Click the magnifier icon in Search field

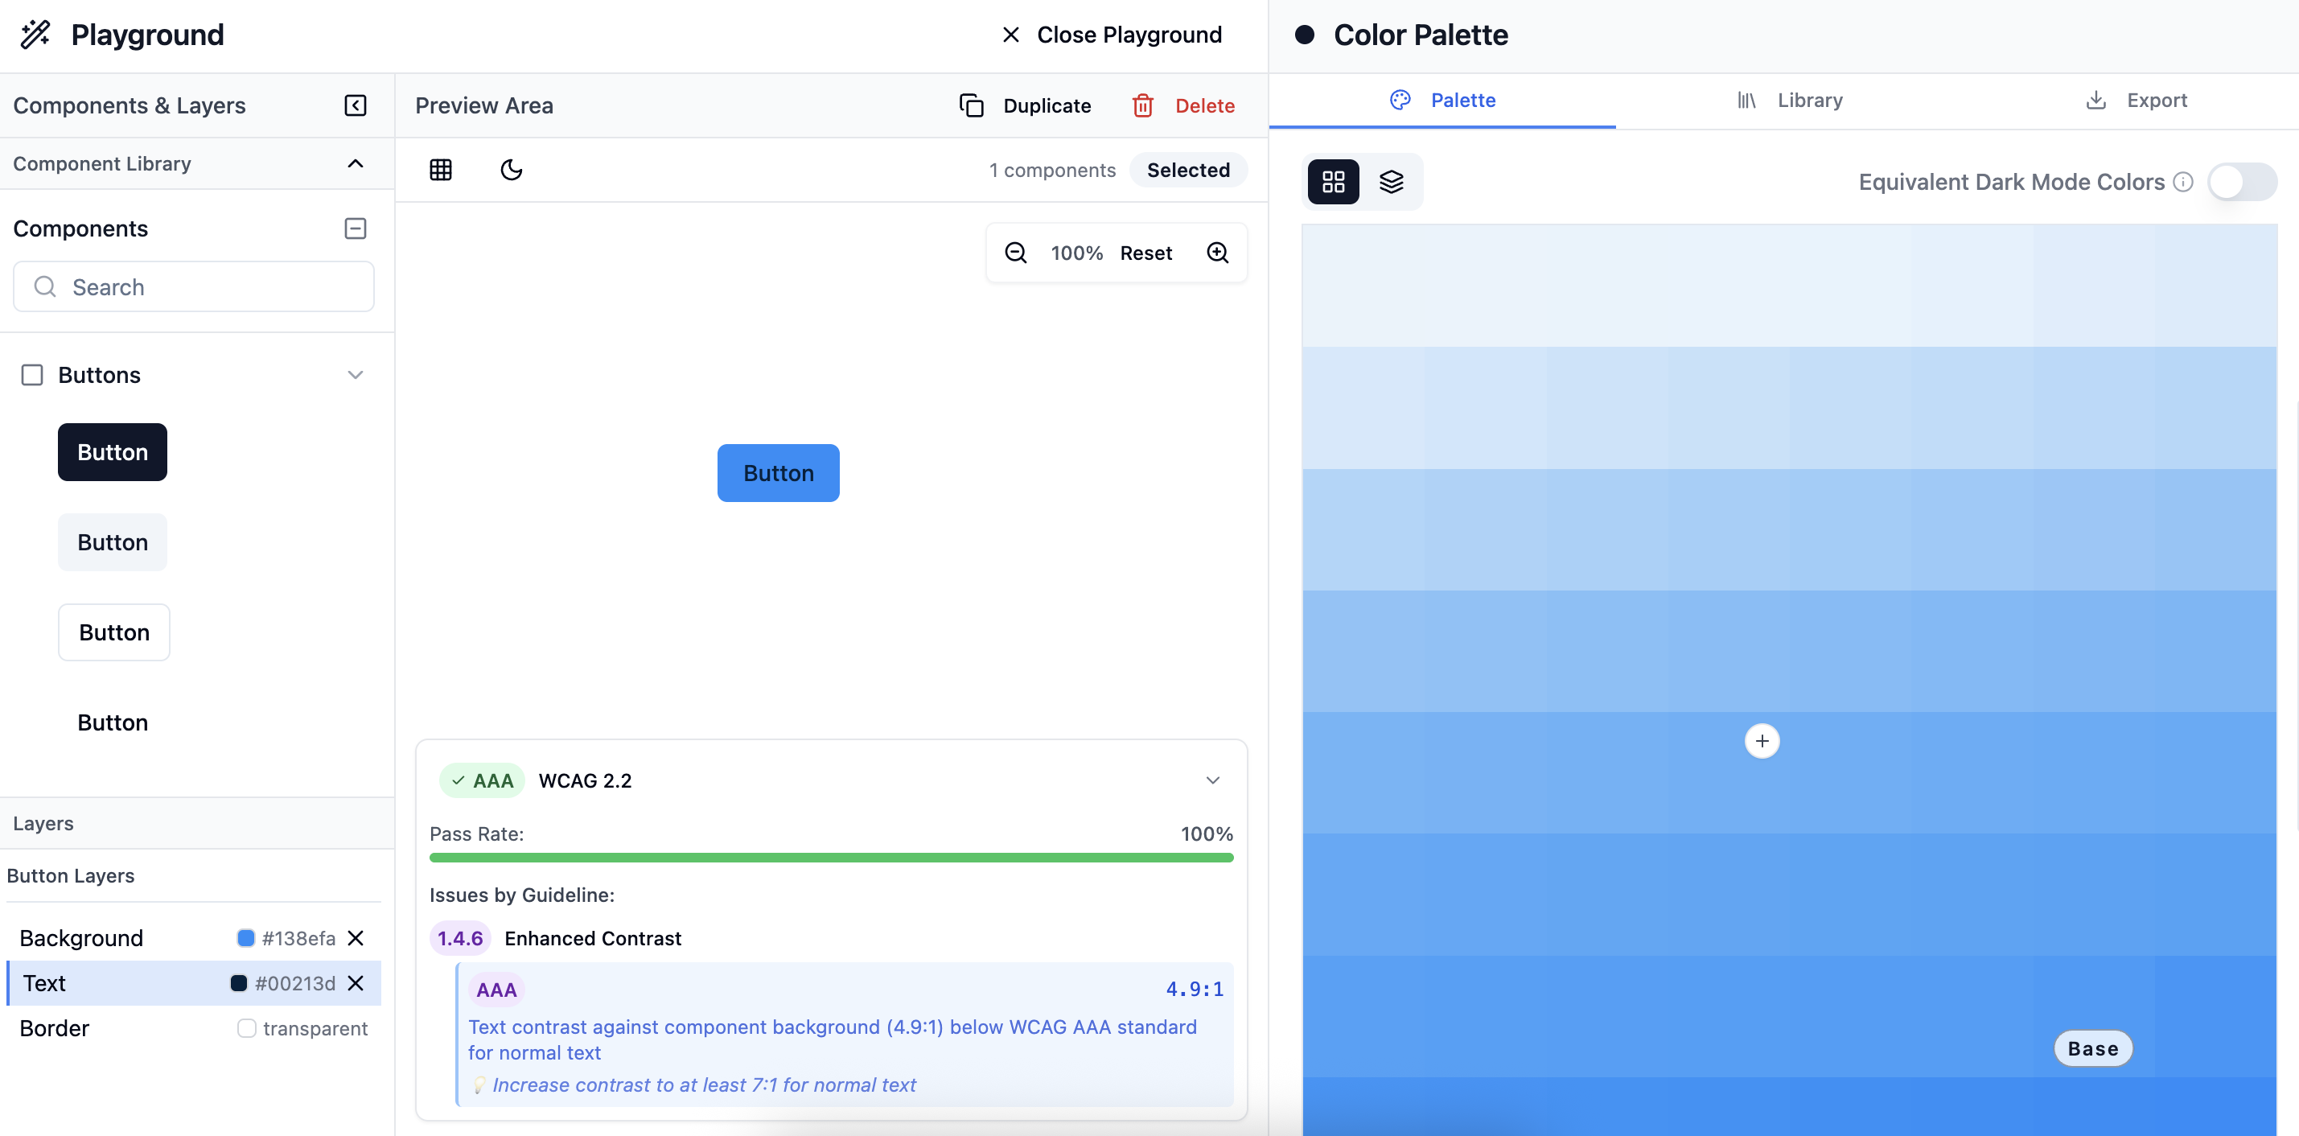44,286
